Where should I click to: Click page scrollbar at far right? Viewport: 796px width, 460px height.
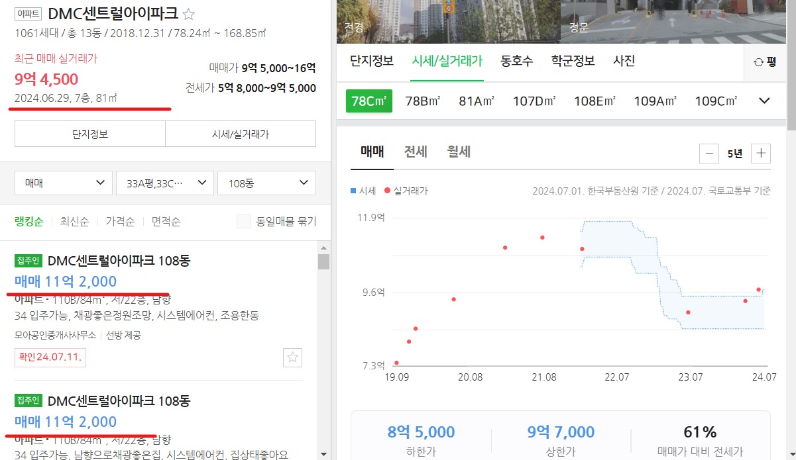click(x=791, y=66)
